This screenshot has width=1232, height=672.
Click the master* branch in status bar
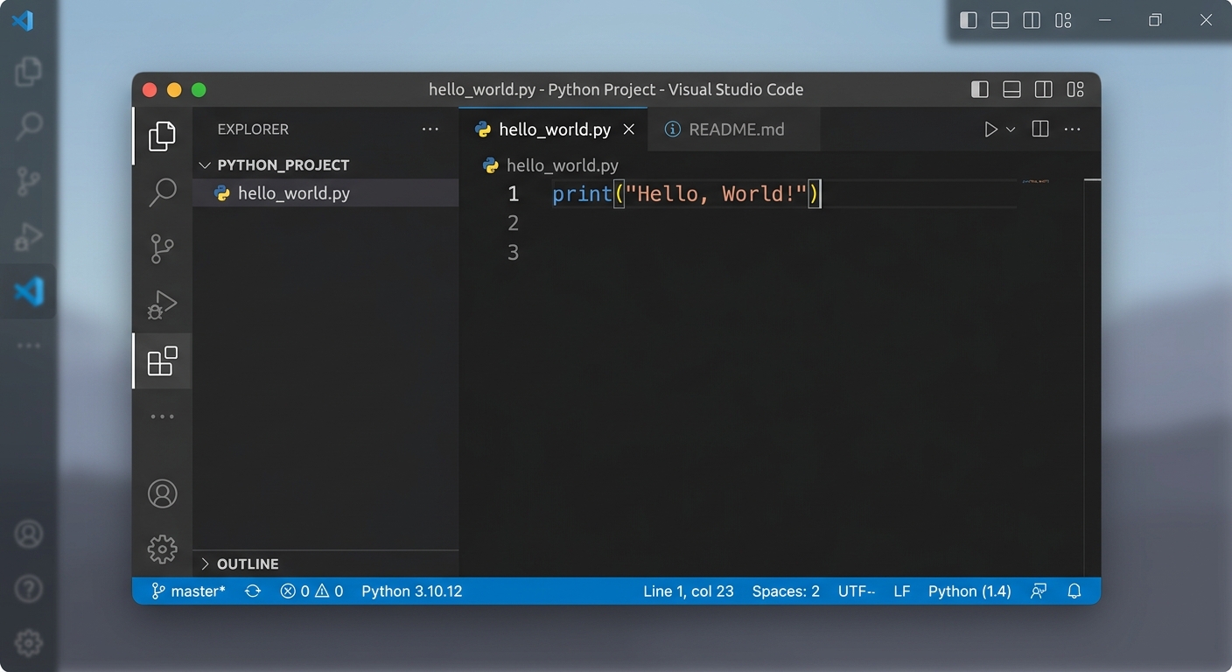click(188, 591)
